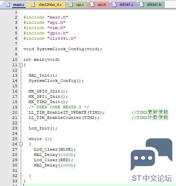Click the Lcd_Clear(BLUE) call
Image resolution: width=176 pixels, height=186 pixels.
pos(55,149)
